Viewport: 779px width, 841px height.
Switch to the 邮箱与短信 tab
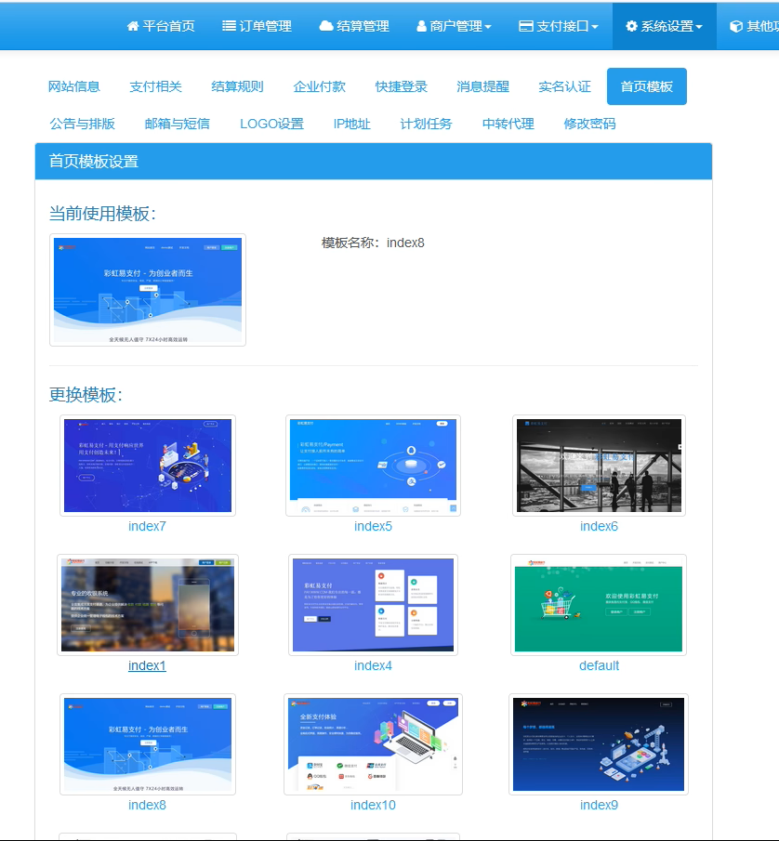[177, 124]
